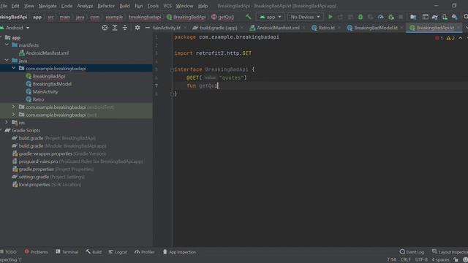Click the Stop square icon in toolbar

[401, 17]
